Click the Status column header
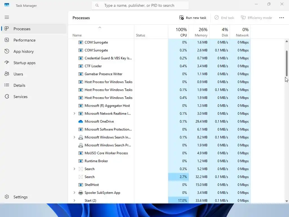This screenshot has width=289, height=217. tap(151, 32)
